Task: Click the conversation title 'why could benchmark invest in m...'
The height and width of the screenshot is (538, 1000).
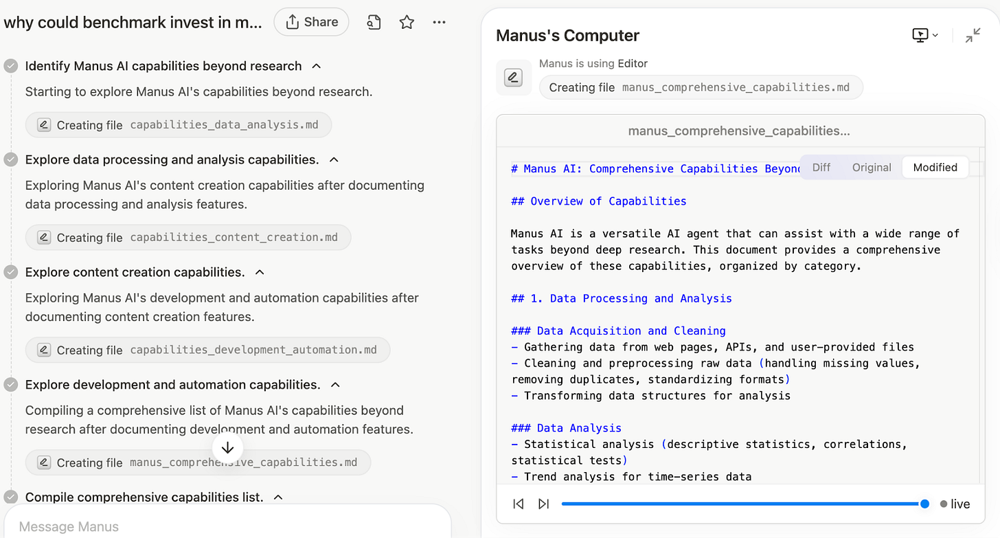Action: click(x=133, y=22)
